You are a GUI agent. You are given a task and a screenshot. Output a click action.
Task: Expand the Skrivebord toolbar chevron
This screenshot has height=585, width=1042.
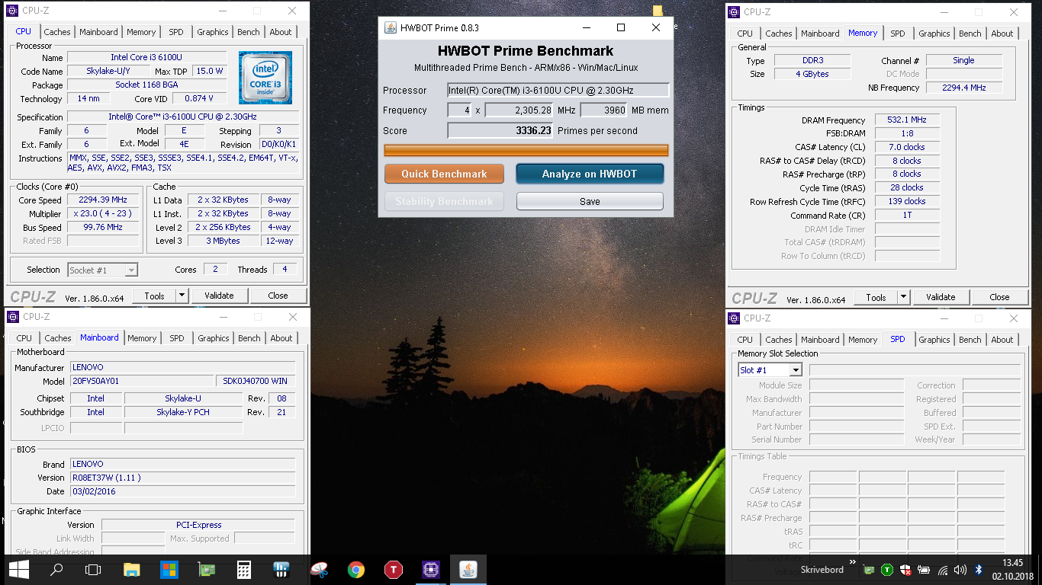coord(852,562)
